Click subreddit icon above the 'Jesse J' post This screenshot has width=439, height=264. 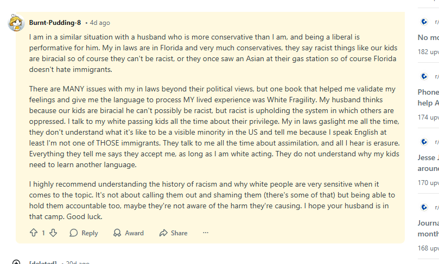[425, 142]
